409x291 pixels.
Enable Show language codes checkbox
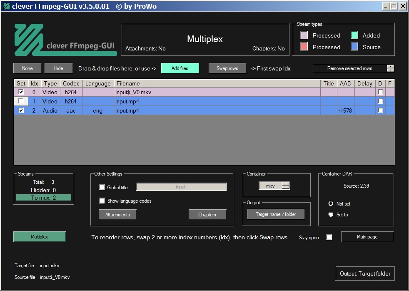(102, 201)
